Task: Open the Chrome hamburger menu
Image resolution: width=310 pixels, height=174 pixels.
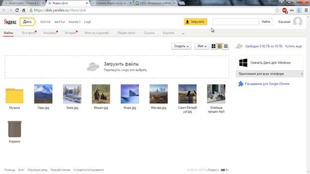Action: pos(306,10)
